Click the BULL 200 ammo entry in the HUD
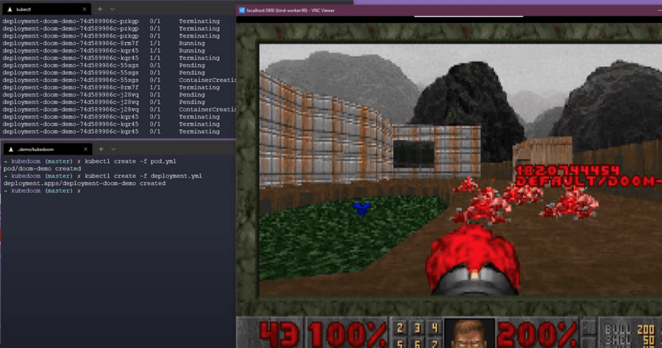The height and width of the screenshot is (348, 662). tap(629, 330)
